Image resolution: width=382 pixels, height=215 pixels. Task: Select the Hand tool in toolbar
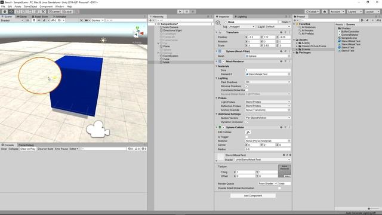5,11
